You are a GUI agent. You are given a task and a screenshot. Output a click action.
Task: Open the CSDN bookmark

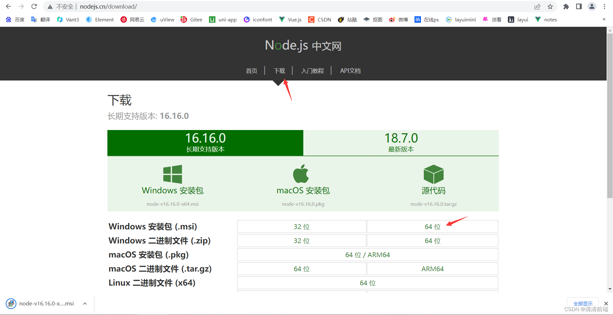320,19
